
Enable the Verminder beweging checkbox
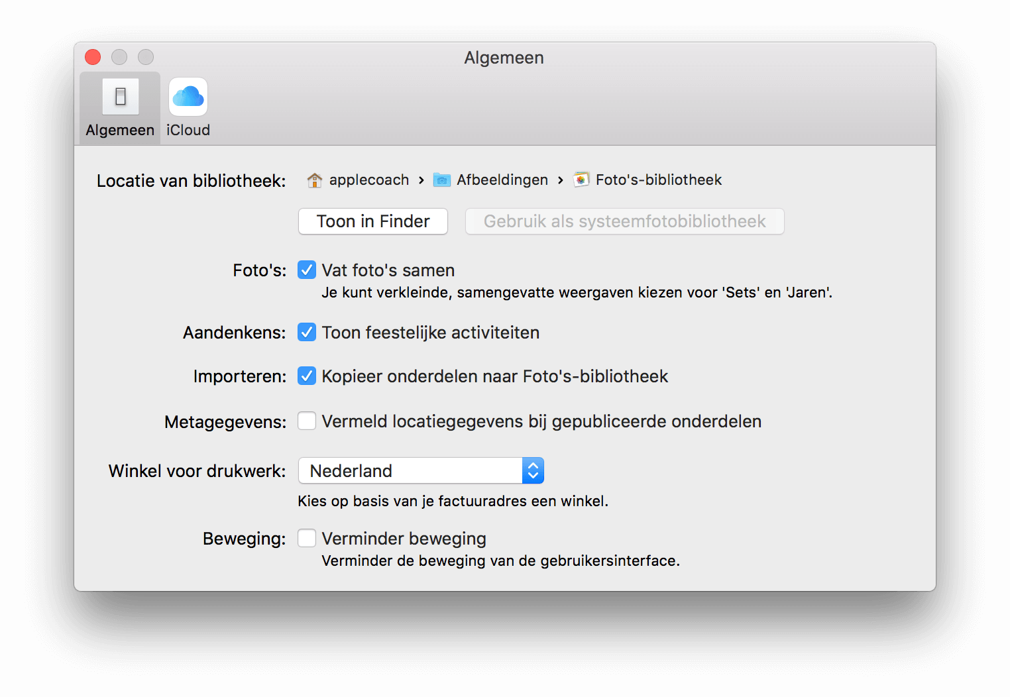pos(307,538)
